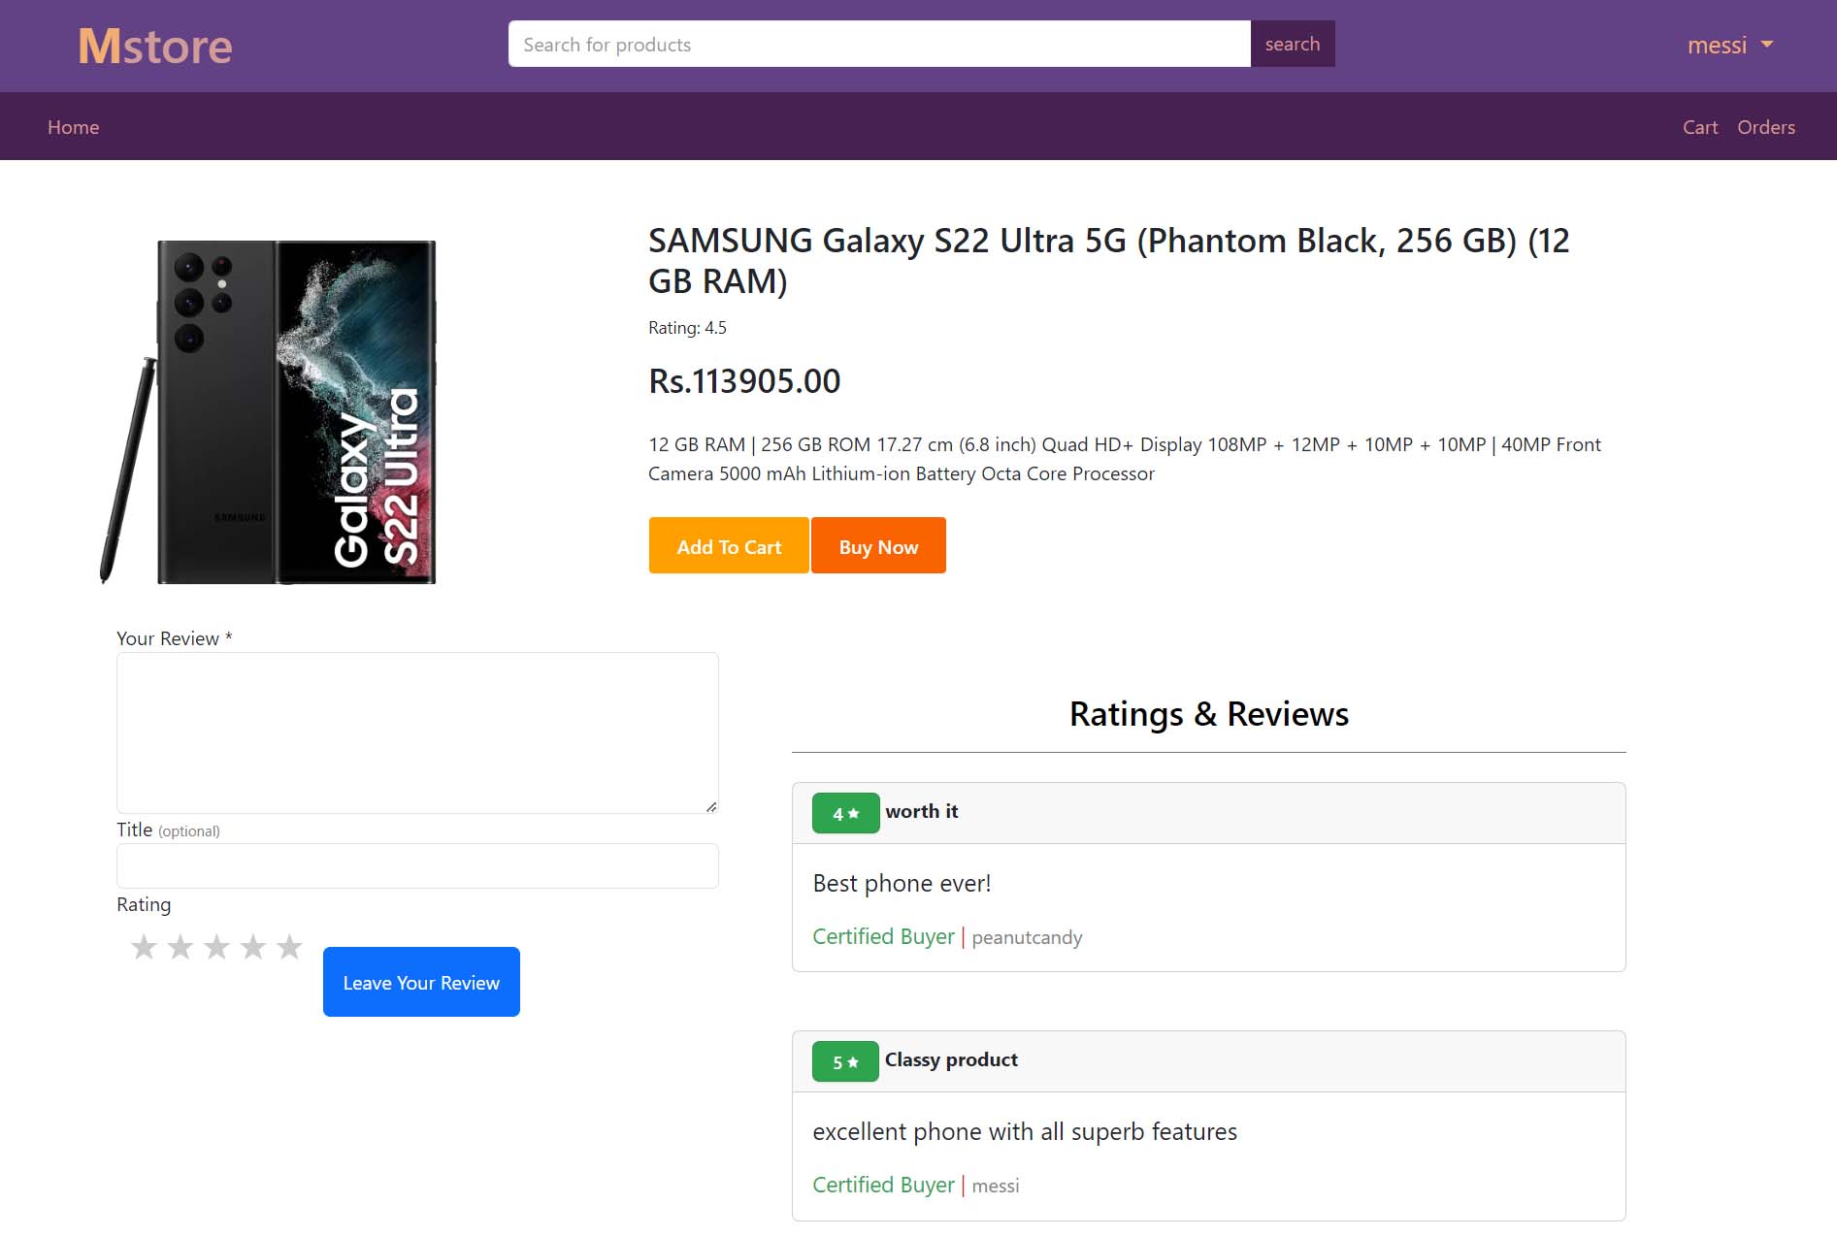Select Certified Buyer label on peanutcandy review

coord(883,936)
